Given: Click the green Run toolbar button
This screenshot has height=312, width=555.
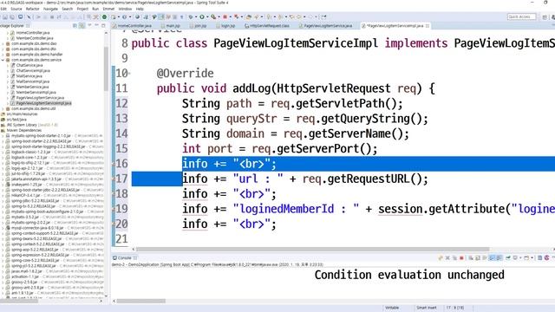Looking at the screenshot, I should [x=202, y=16].
